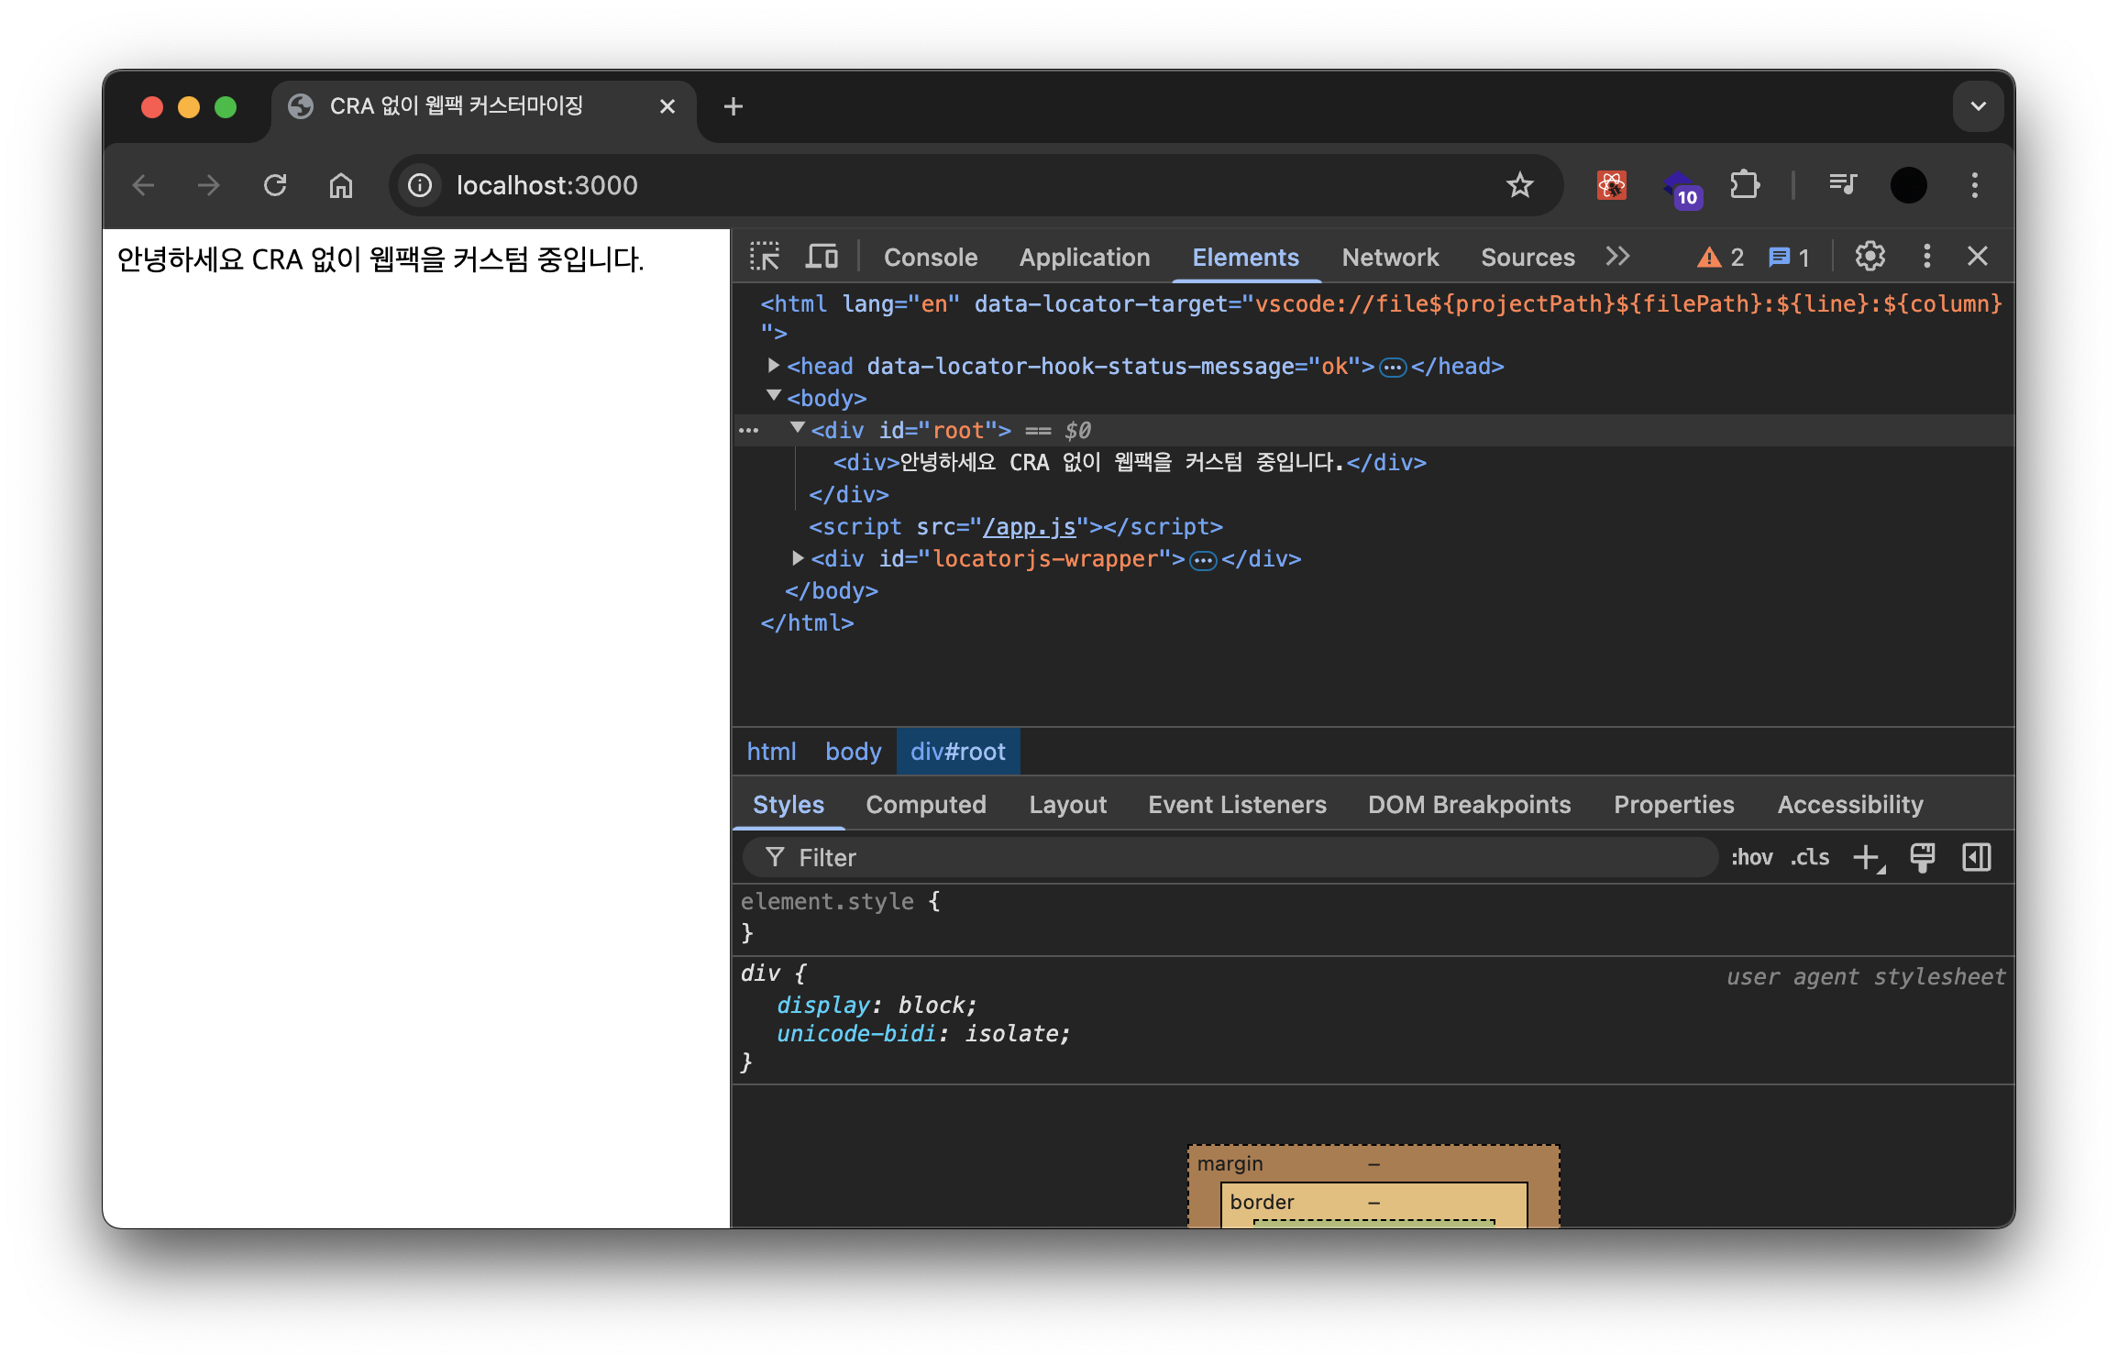Open new style rule plus icon
Screen dimensions: 2118x1364
1867,858
